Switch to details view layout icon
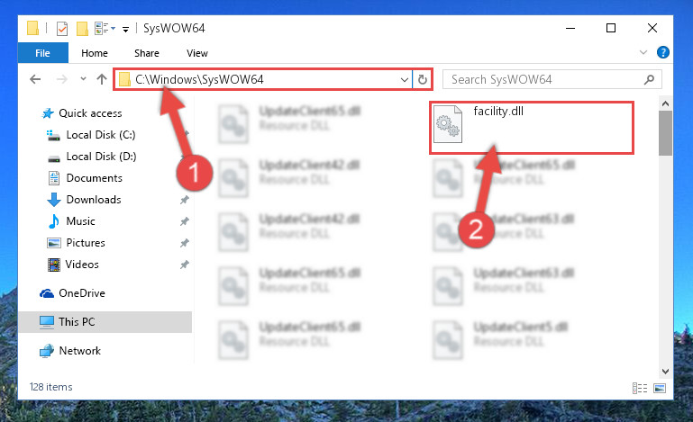Image resolution: width=693 pixels, height=422 pixels. point(640,388)
